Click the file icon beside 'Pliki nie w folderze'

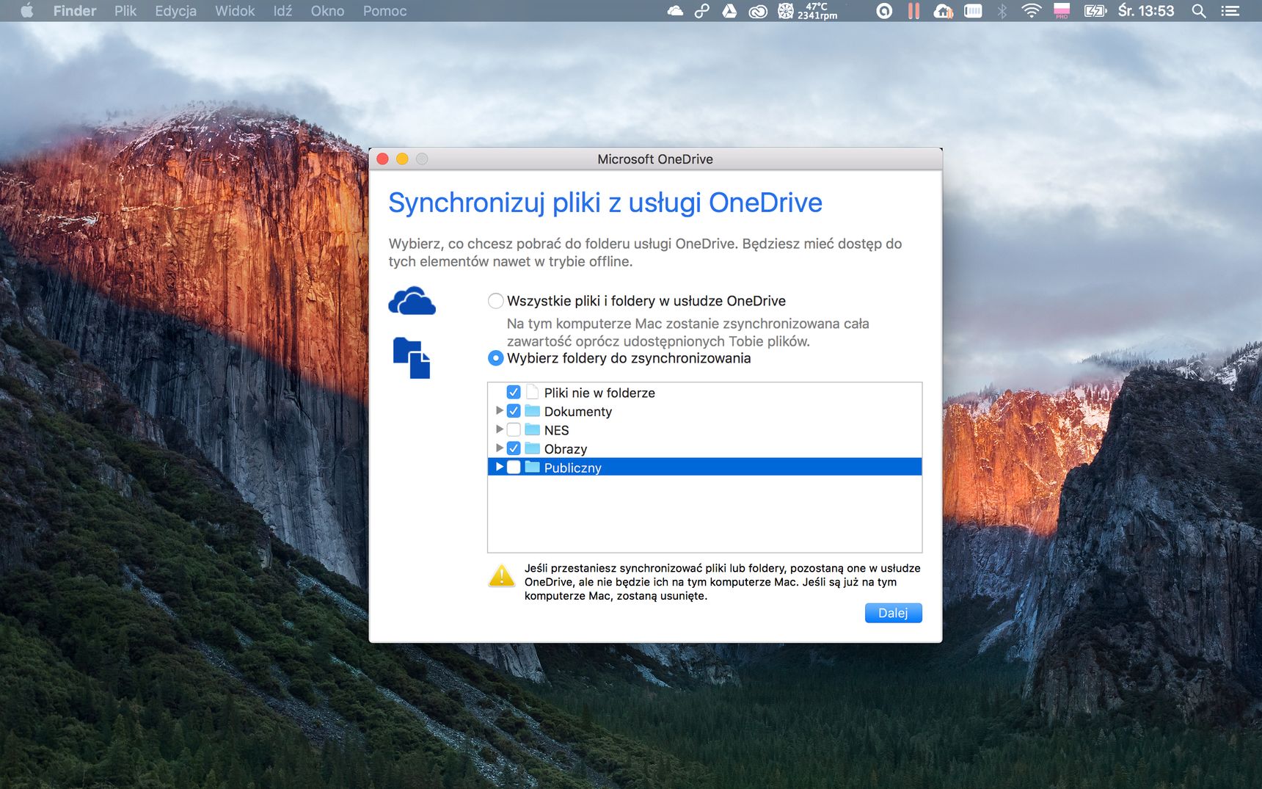pos(533,392)
